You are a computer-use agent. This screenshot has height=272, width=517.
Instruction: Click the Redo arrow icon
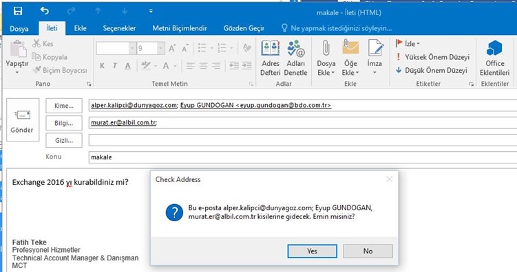(x=71, y=11)
